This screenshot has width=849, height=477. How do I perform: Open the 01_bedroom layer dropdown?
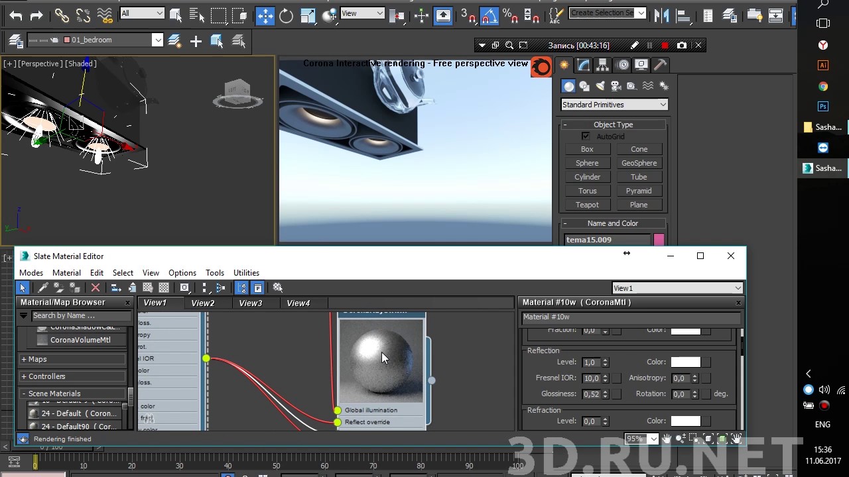[x=157, y=40]
